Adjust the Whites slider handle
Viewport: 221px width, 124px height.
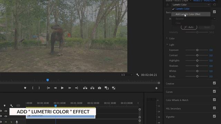coord(197,71)
